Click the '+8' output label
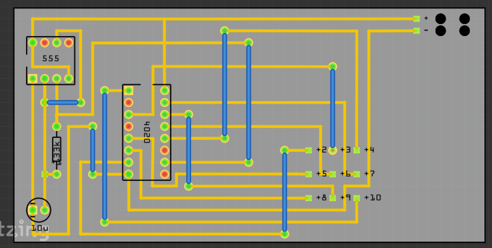This screenshot has height=248, width=492. 322,198
